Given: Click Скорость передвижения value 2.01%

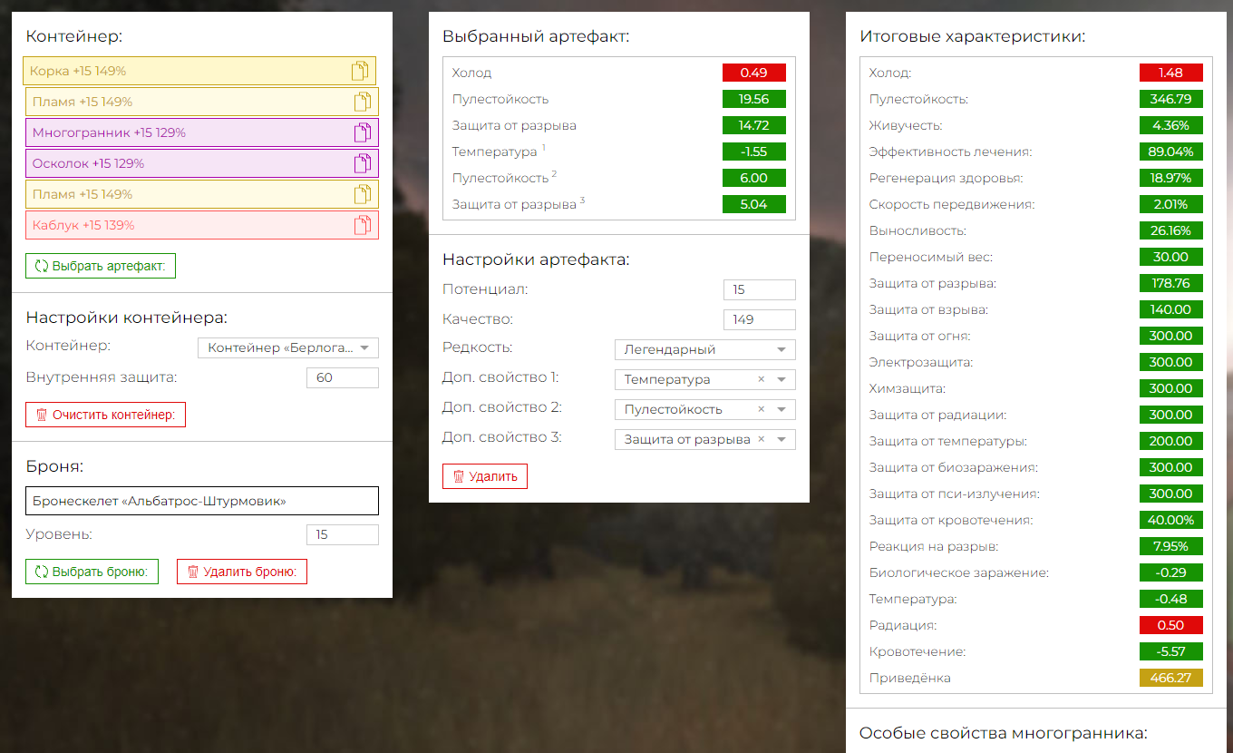Looking at the screenshot, I should 1171,204.
